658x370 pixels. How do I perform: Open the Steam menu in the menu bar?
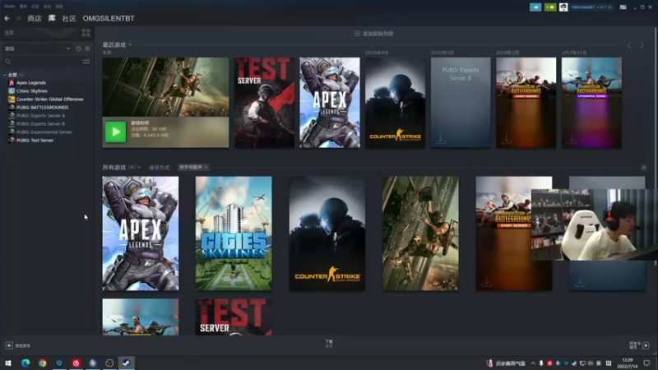[x=9, y=7]
